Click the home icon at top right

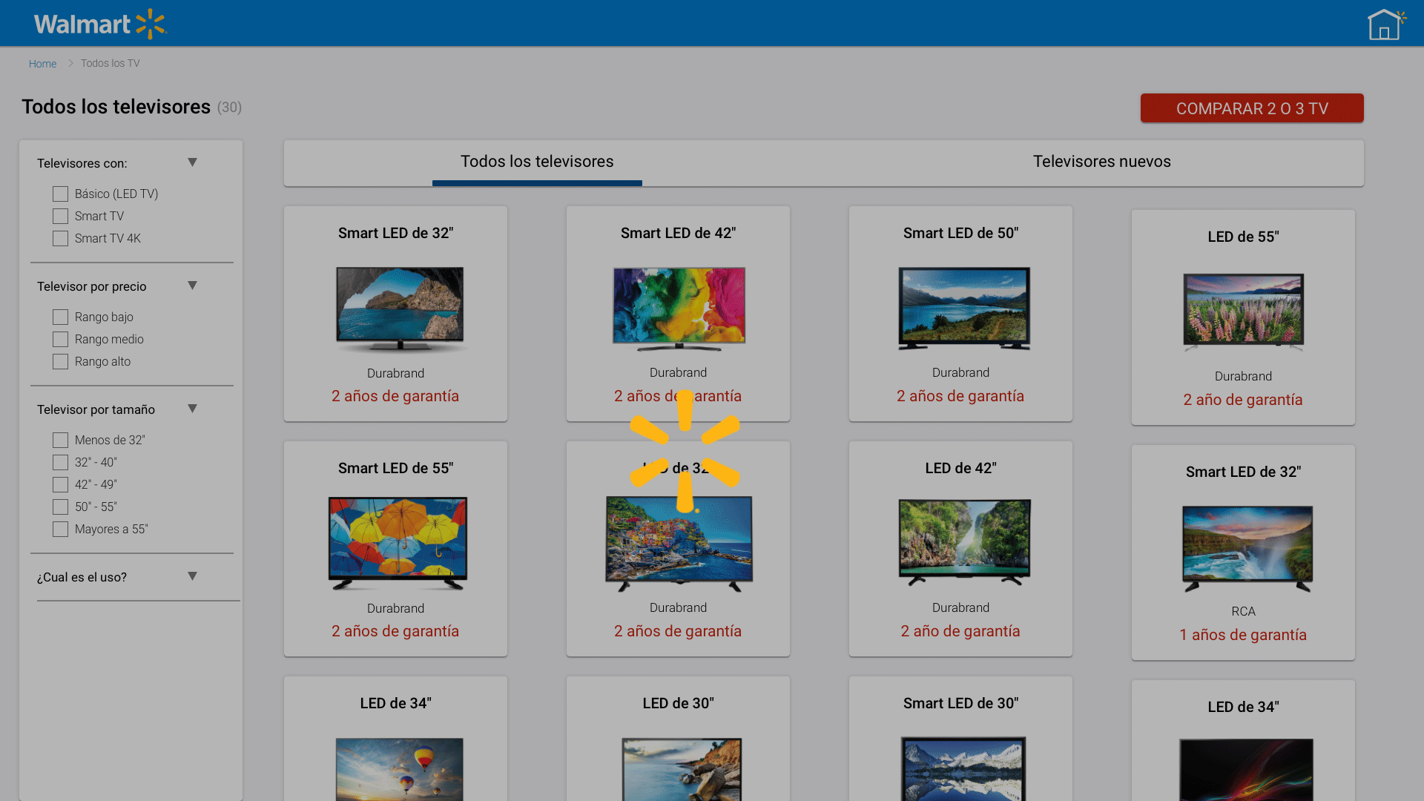pyautogui.click(x=1384, y=24)
